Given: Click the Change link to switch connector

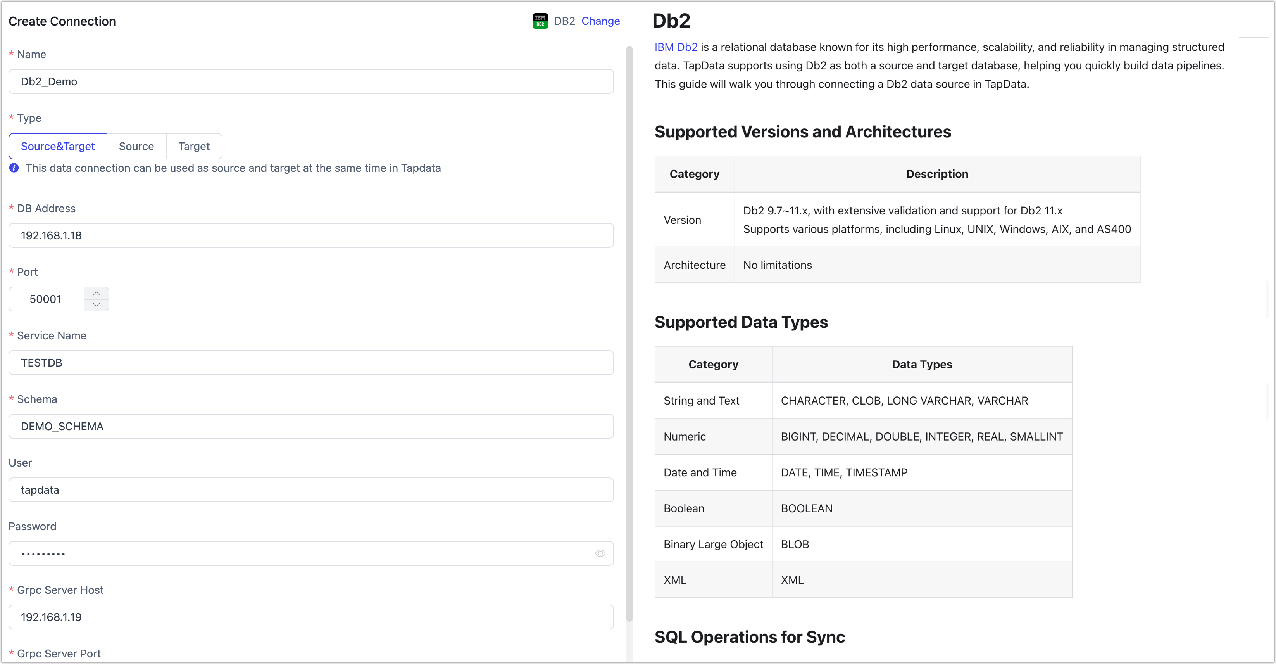Looking at the screenshot, I should pos(600,21).
